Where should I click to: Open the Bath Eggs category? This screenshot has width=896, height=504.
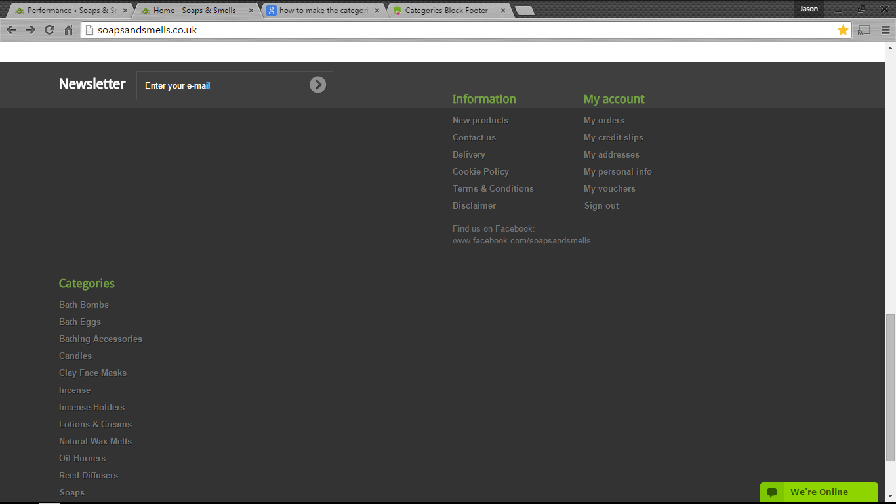80,322
